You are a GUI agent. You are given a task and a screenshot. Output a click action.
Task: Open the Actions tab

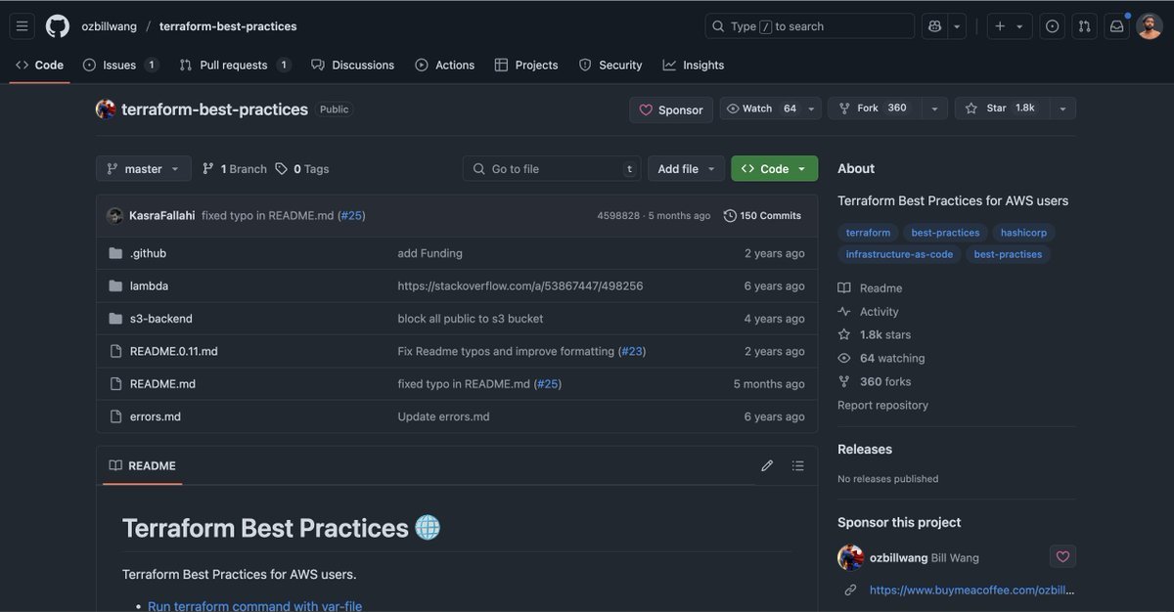point(445,66)
